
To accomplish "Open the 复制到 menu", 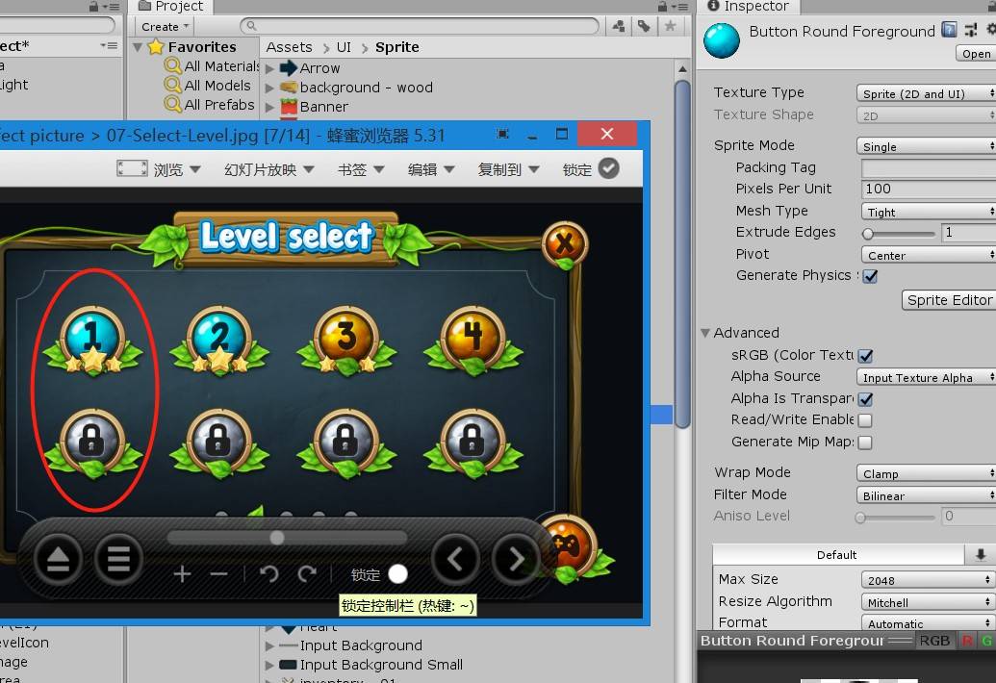I will click(509, 169).
